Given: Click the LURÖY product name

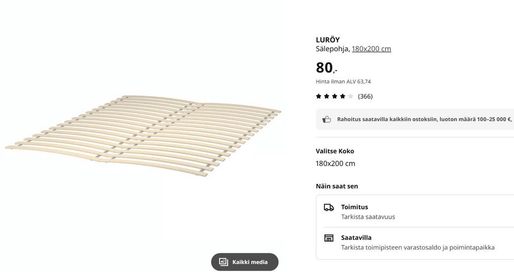Looking at the screenshot, I should point(328,40).
